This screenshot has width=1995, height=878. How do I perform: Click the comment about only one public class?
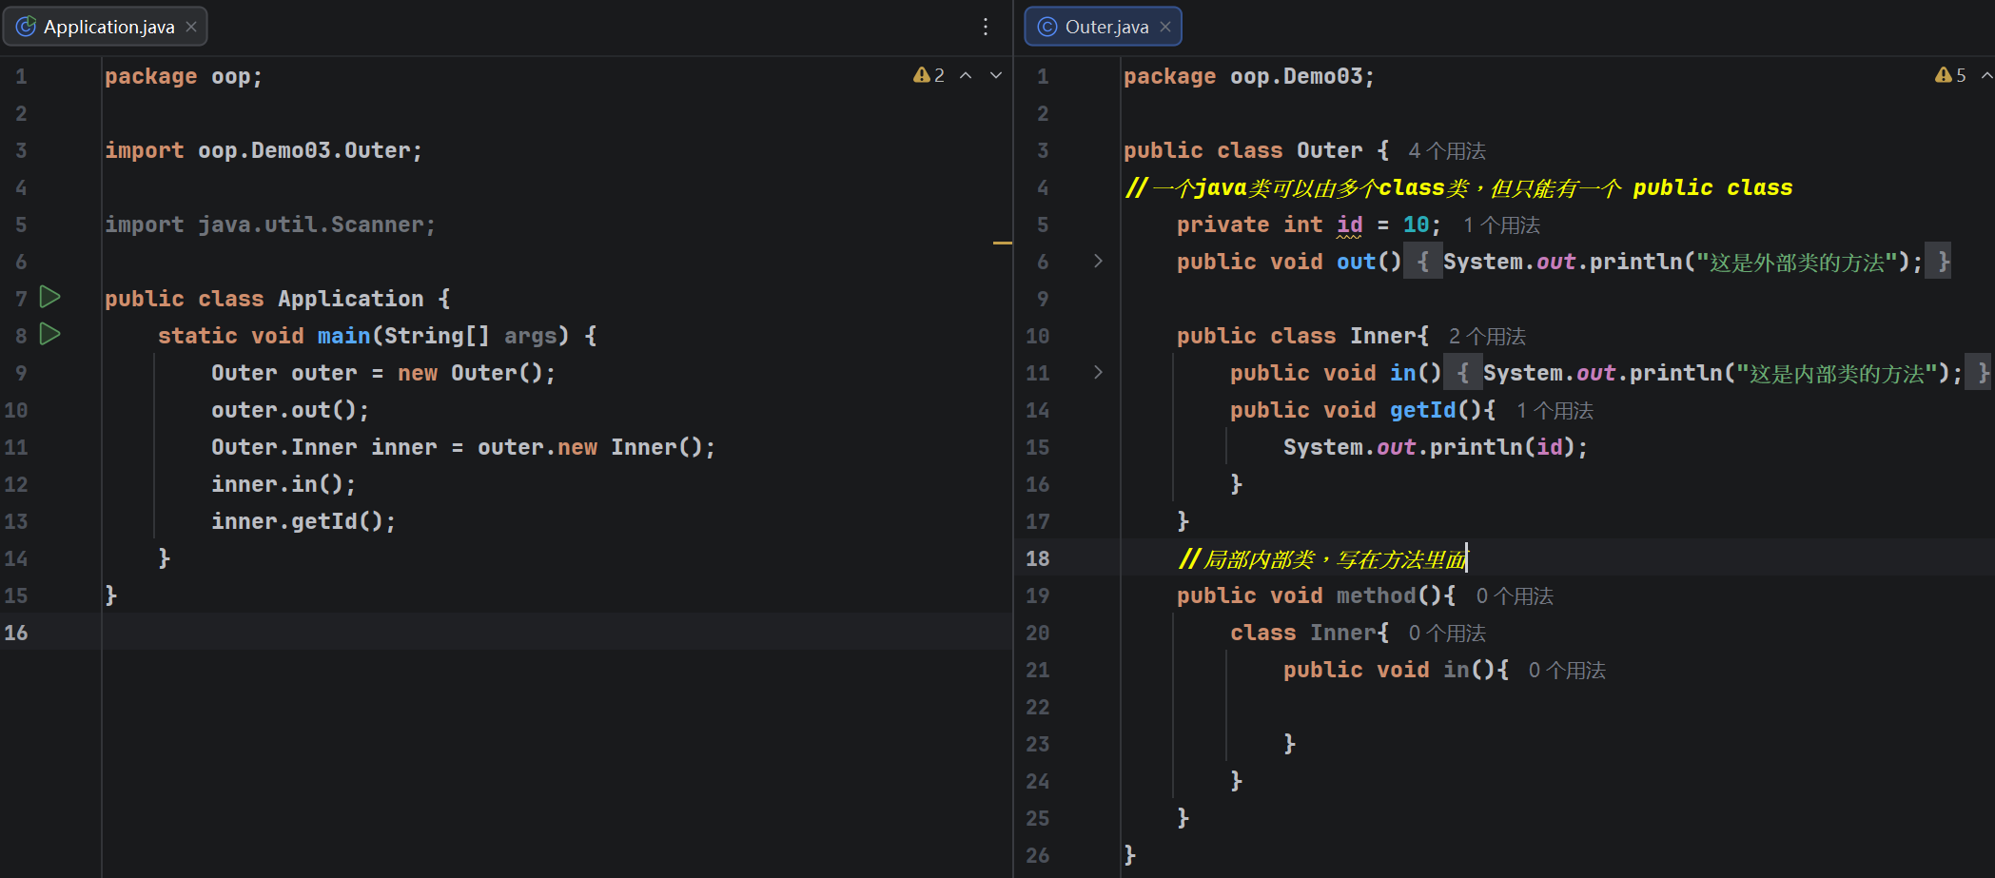pos(1457,187)
